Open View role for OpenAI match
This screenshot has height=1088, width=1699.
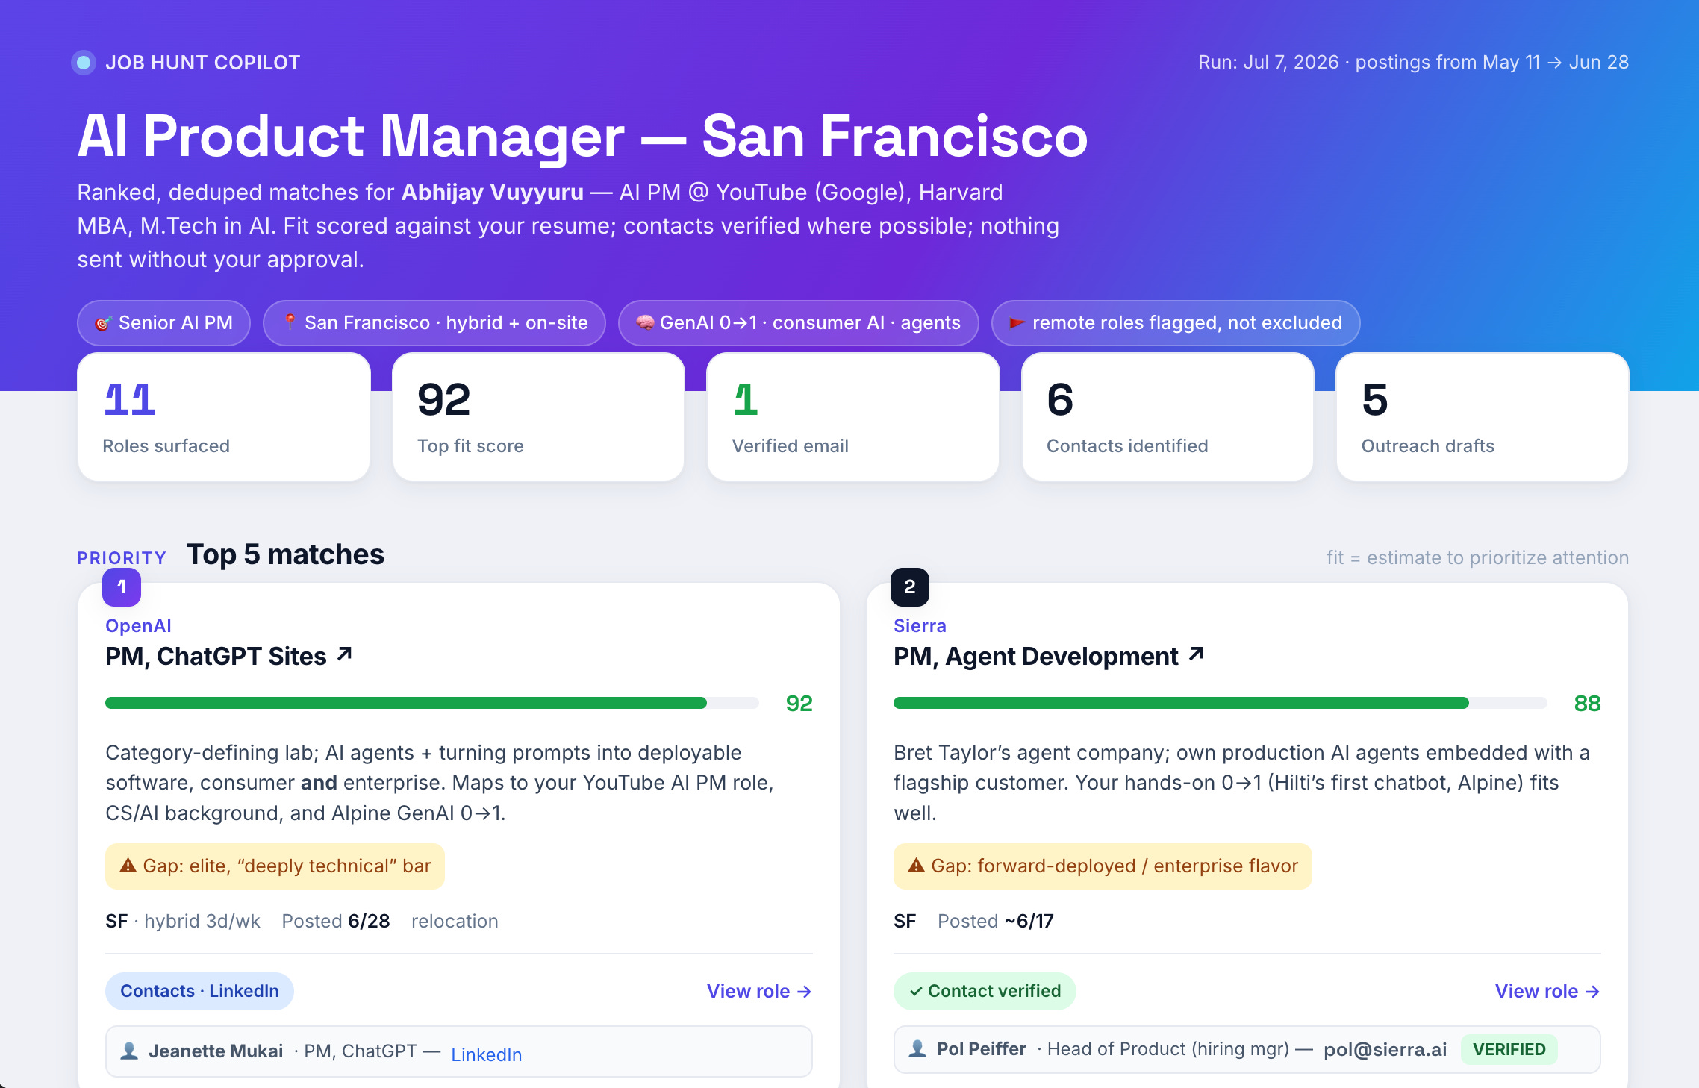pyautogui.click(x=759, y=991)
